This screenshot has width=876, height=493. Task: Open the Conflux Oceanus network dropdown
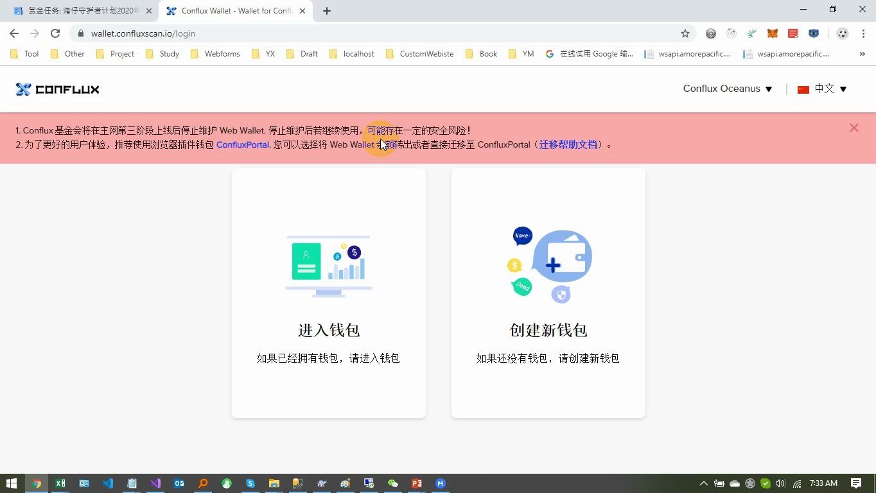click(x=728, y=89)
